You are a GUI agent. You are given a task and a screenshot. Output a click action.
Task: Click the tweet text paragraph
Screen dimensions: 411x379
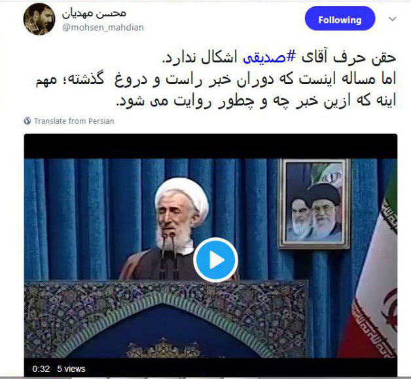coord(216,79)
